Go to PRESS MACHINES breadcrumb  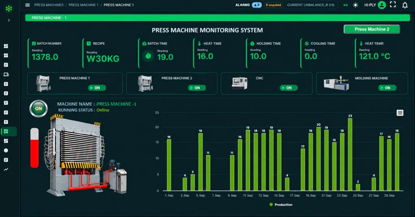click(x=49, y=5)
